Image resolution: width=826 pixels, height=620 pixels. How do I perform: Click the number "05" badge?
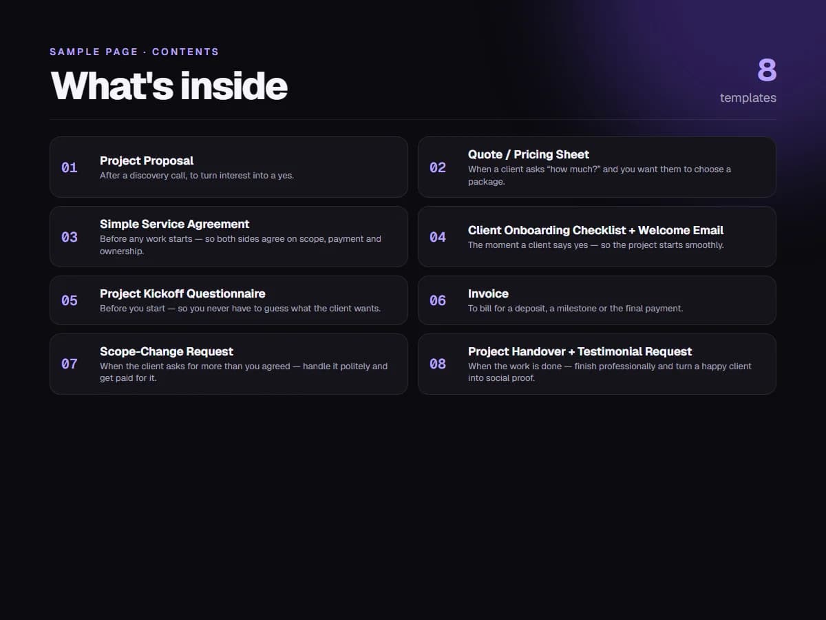[x=70, y=300]
